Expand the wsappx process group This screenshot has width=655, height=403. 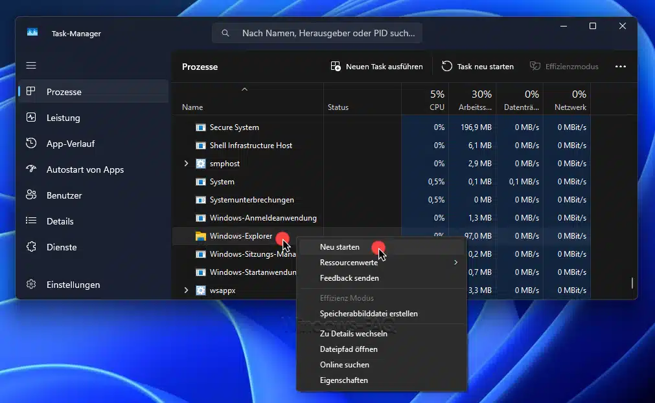(186, 290)
